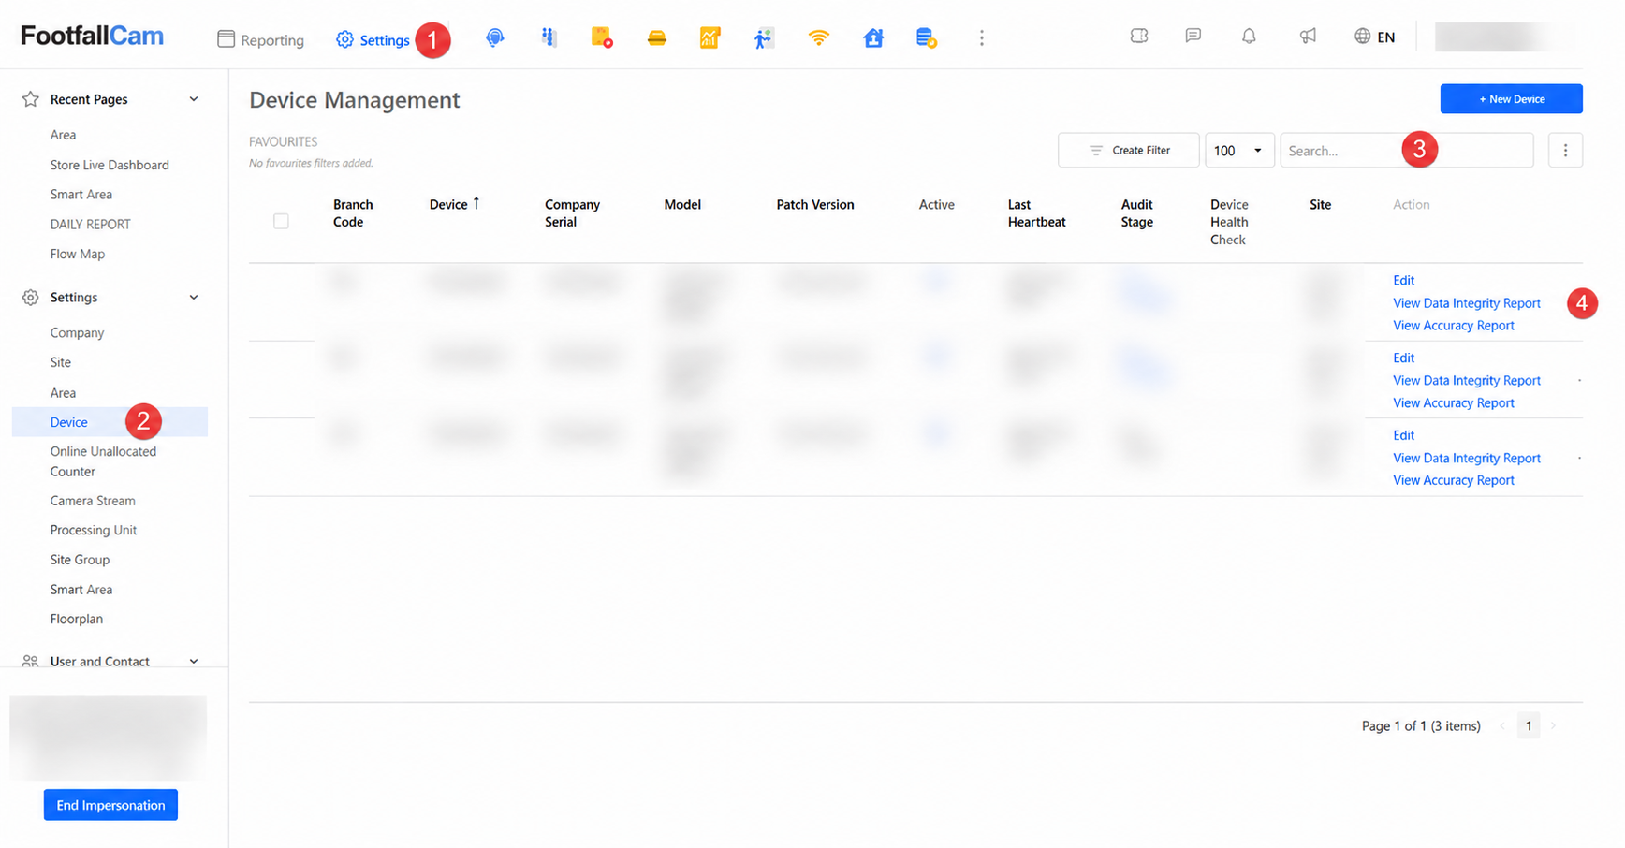The image size is (1625, 848).
Task: Click the rounded square icon left of chat
Action: tap(1138, 36)
